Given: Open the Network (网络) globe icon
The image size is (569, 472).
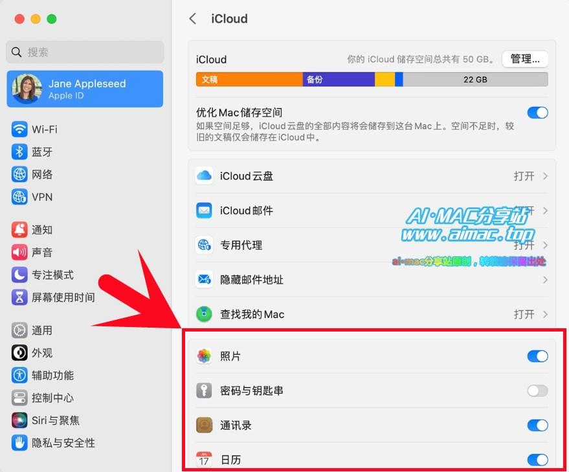Looking at the screenshot, I should (x=19, y=174).
